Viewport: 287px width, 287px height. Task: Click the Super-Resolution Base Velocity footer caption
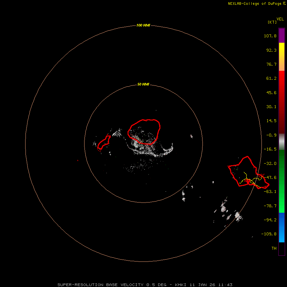pos(145,285)
